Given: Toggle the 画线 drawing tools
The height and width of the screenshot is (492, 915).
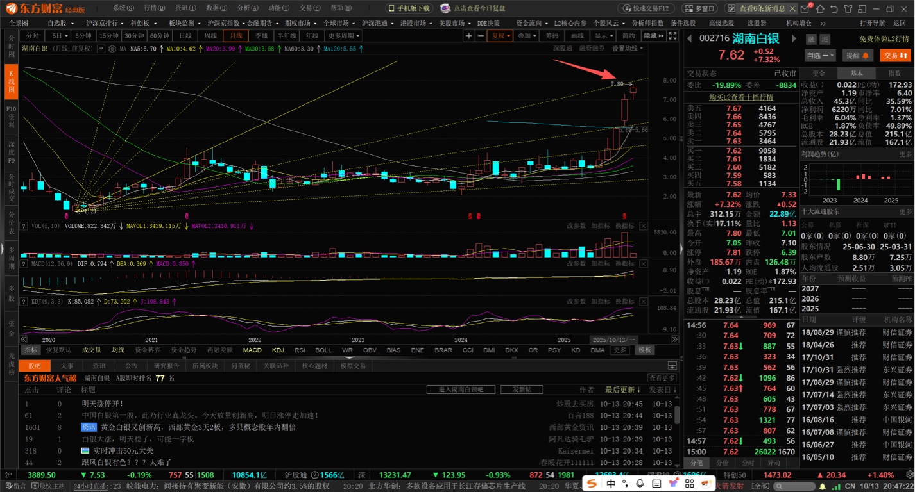Looking at the screenshot, I should click(577, 36).
